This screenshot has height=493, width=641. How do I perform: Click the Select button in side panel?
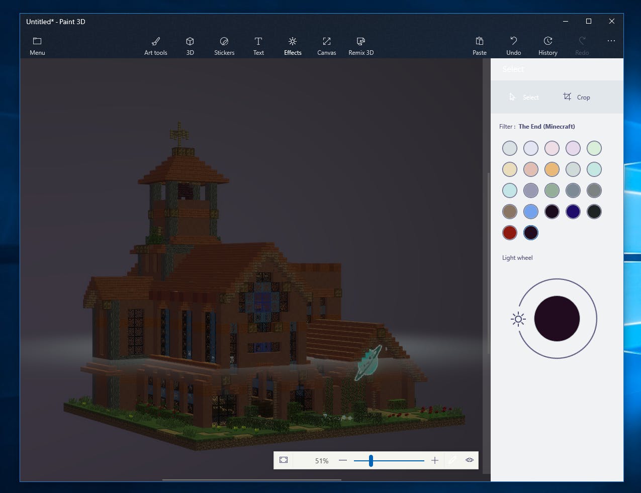[x=524, y=97]
